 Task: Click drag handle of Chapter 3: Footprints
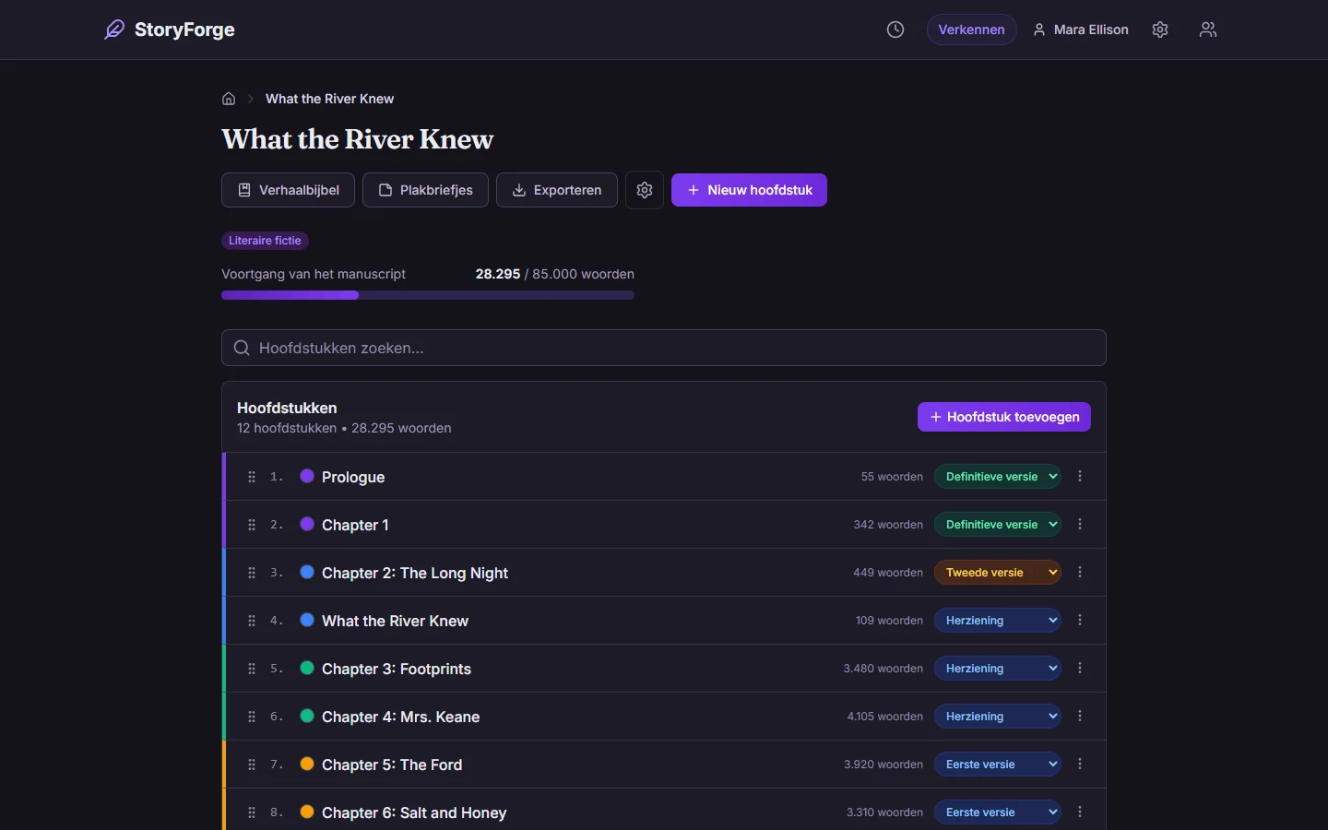pyautogui.click(x=252, y=669)
